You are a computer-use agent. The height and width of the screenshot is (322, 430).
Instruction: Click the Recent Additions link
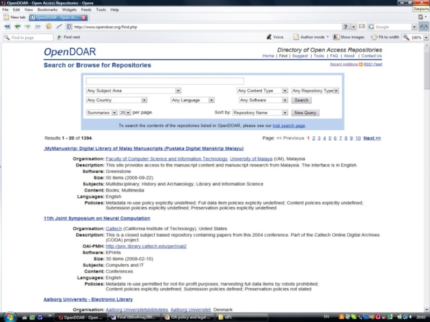(x=343, y=64)
